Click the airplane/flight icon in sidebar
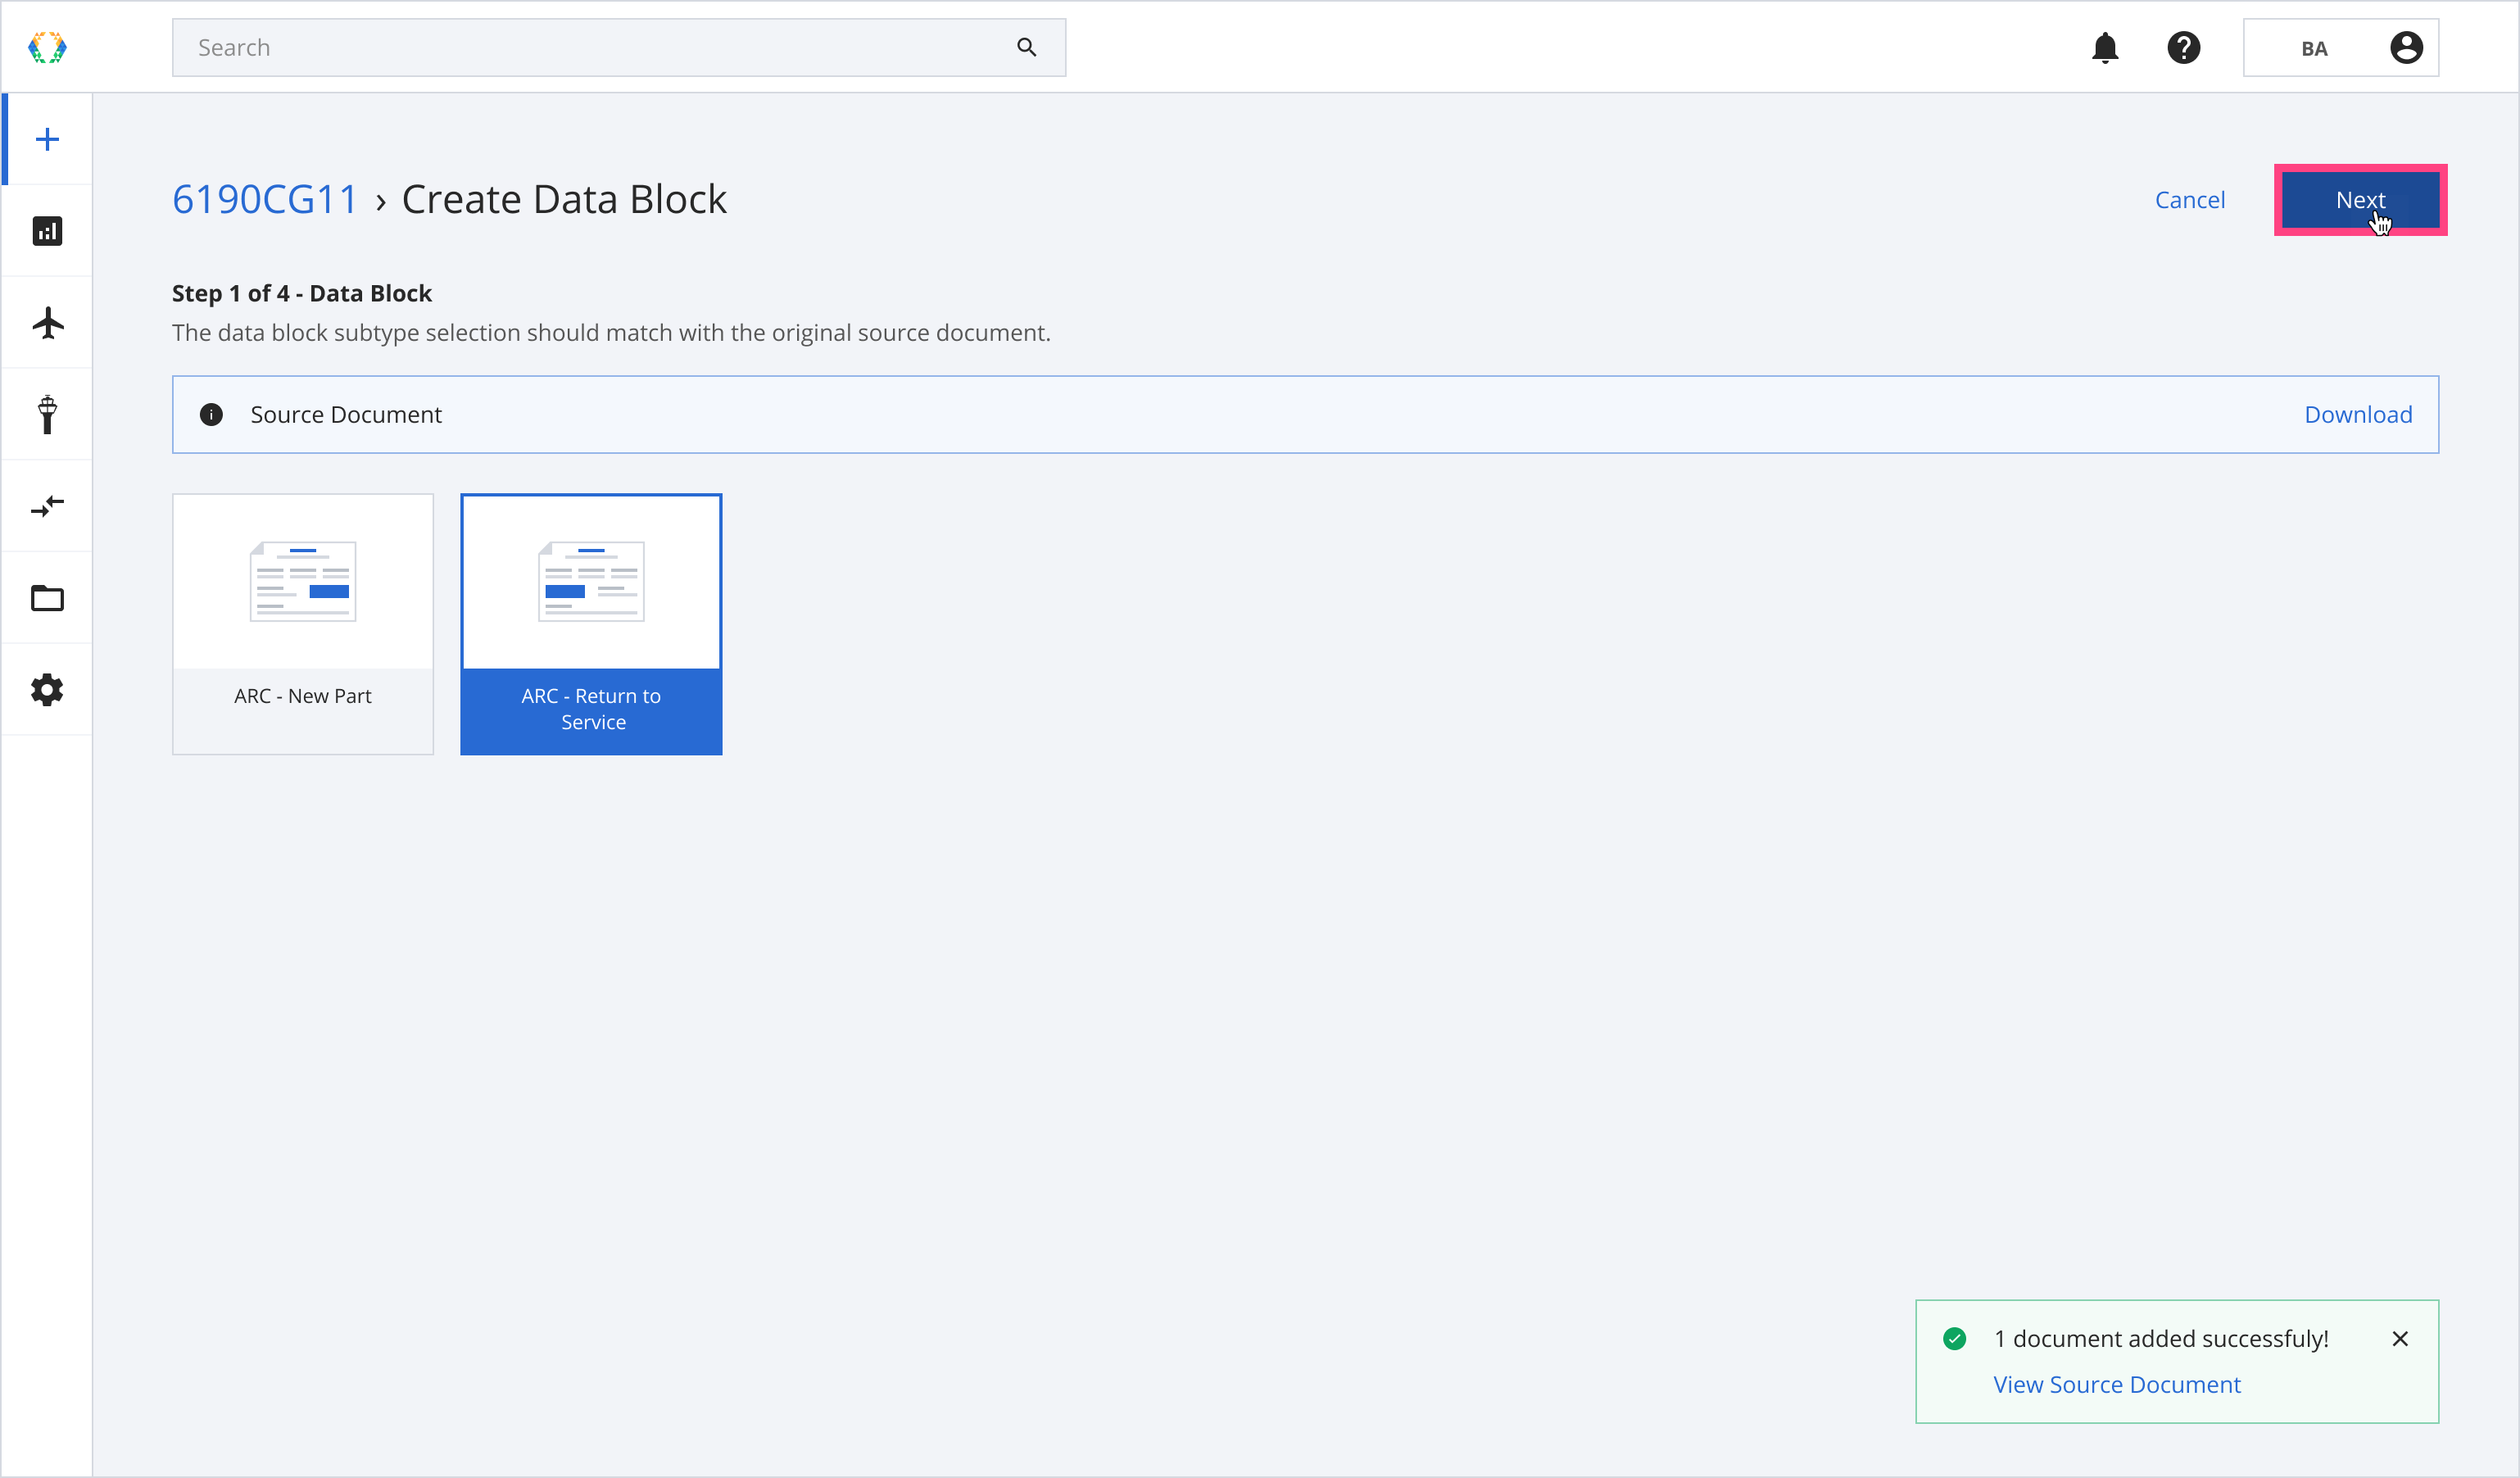Screen dimensions: 2520x1478 coord(48,322)
